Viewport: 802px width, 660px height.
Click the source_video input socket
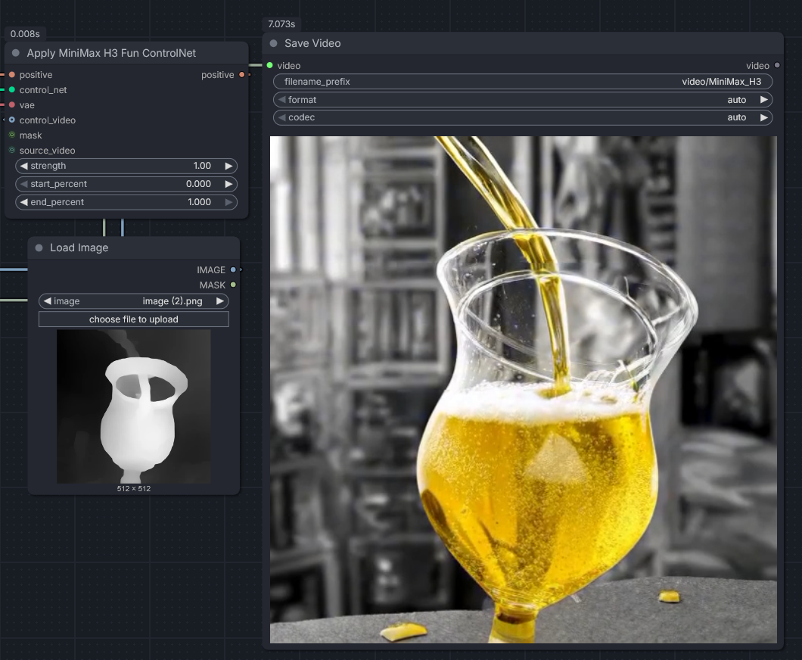[12, 150]
